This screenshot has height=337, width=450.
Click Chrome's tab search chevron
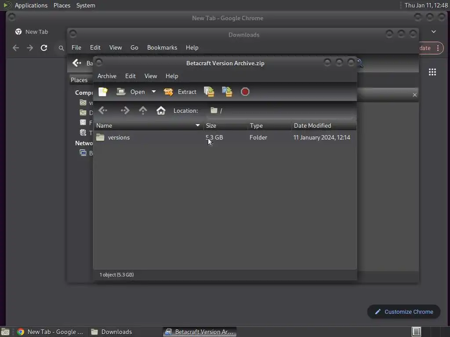(x=434, y=32)
